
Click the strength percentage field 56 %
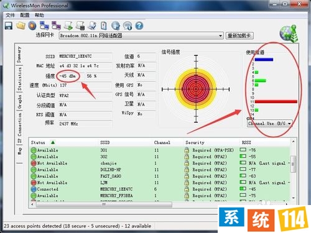pyautogui.click(x=99, y=76)
